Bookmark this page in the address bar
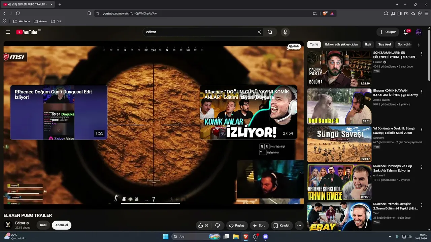Viewport: 431px width, 242px height. click(89, 13)
